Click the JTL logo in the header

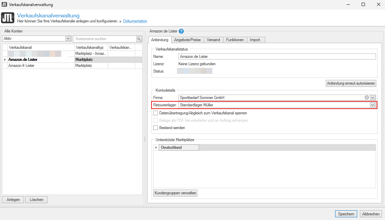[x=8, y=18]
